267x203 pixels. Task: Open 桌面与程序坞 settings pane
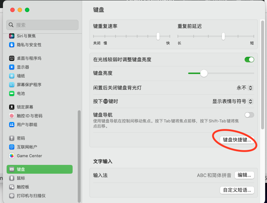click(29, 58)
